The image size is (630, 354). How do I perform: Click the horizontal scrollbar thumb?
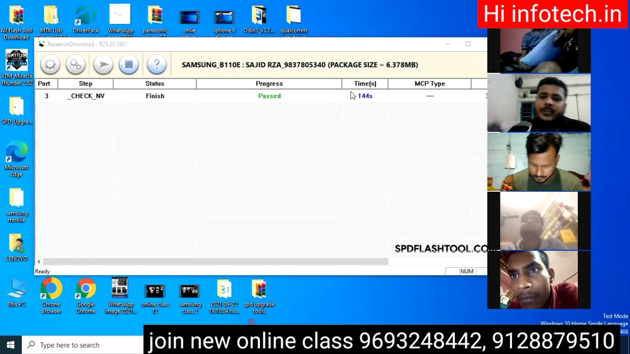pyautogui.click(x=216, y=262)
